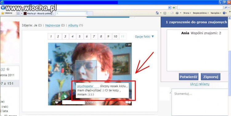Open the Najnowsze photos link

pos(53,25)
